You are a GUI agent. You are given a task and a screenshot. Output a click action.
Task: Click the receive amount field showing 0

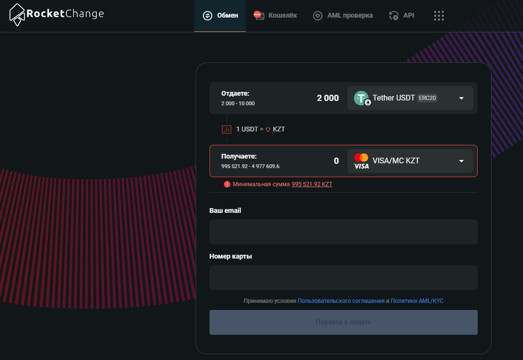336,161
